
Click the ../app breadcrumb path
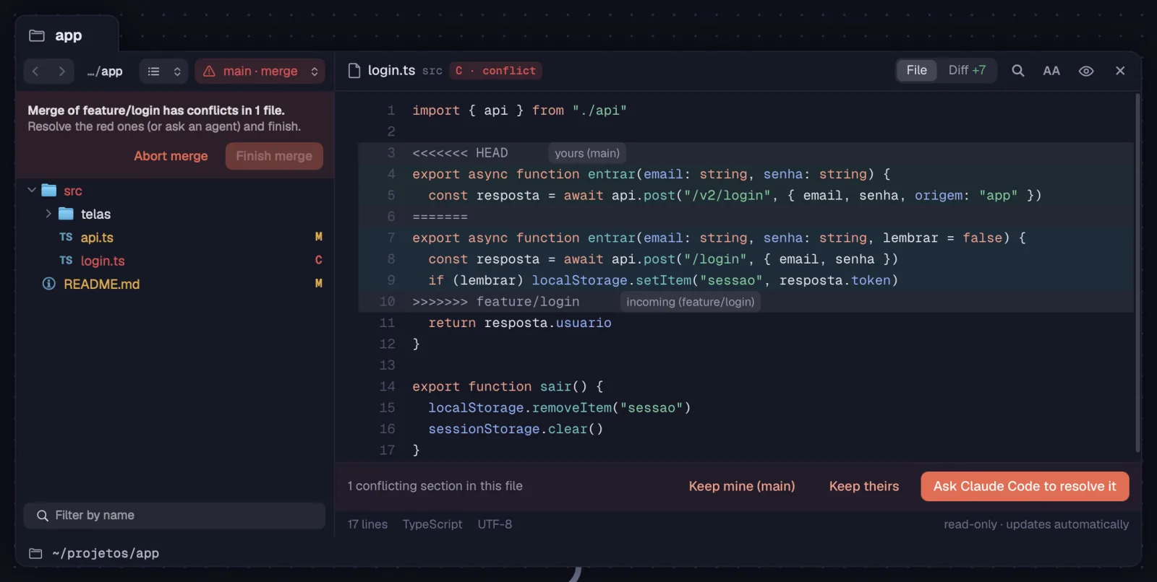(105, 71)
